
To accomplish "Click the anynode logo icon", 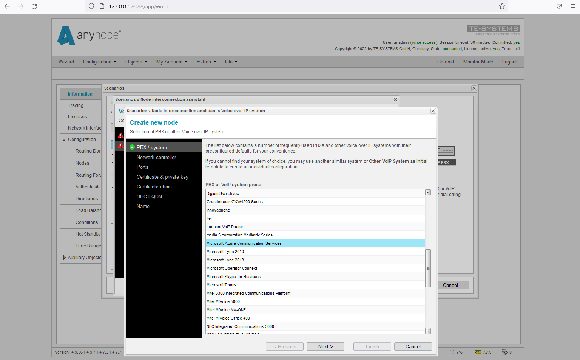I will pos(66,36).
